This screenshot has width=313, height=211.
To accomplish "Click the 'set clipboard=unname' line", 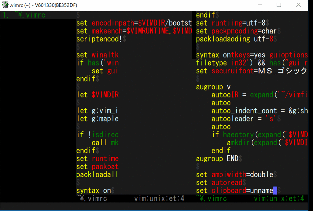I will [x=234, y=191].
